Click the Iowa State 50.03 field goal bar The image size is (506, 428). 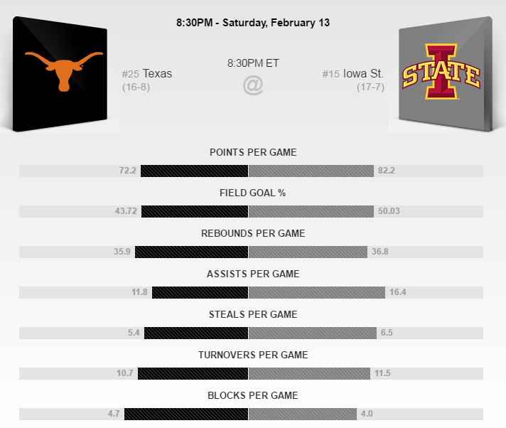tap(311, 211)
